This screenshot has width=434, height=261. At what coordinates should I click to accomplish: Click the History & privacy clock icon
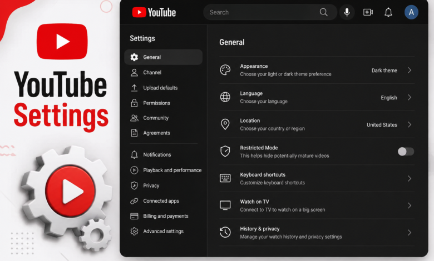225,232
